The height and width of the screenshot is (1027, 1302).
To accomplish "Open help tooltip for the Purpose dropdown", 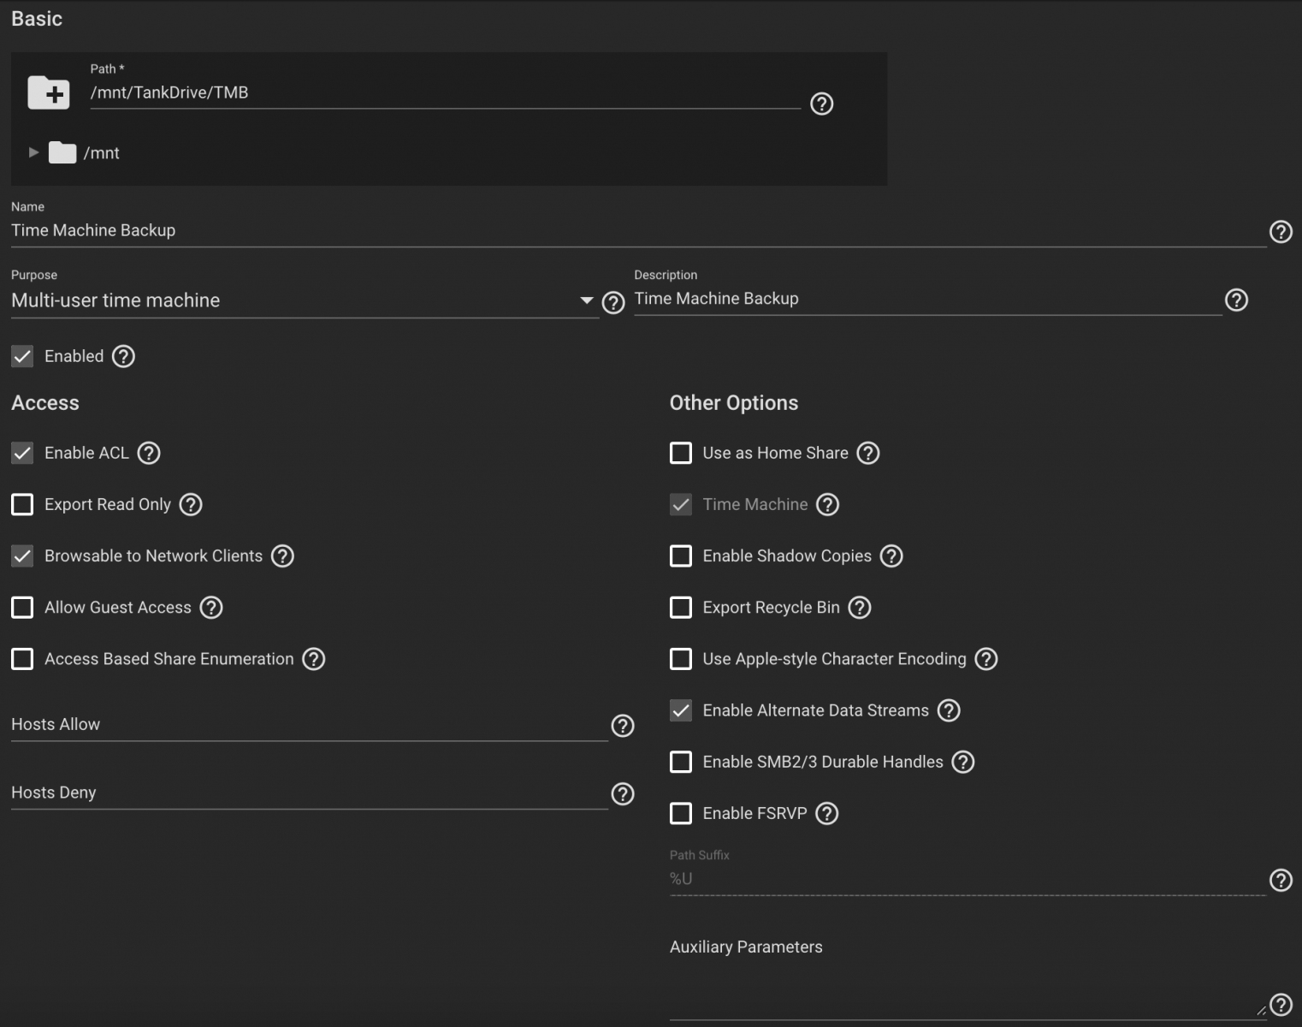I will 613,303.
